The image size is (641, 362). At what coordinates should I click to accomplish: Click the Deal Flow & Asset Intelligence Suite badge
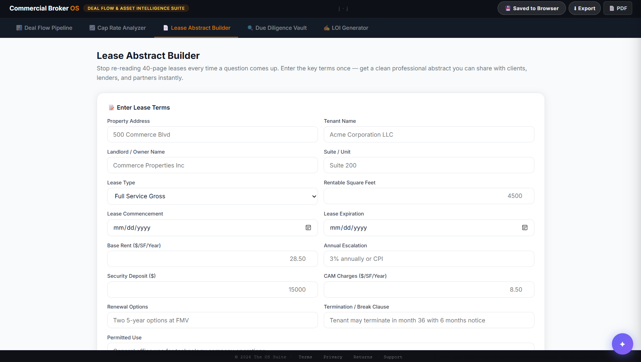pyautogui.click(x=136, y=8)
